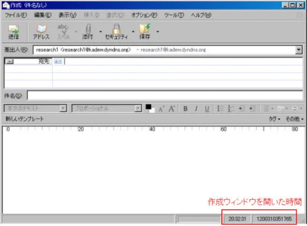Open the Tag (タグ) menu button
Screen dimensions: 307x226
click(274, 119)
